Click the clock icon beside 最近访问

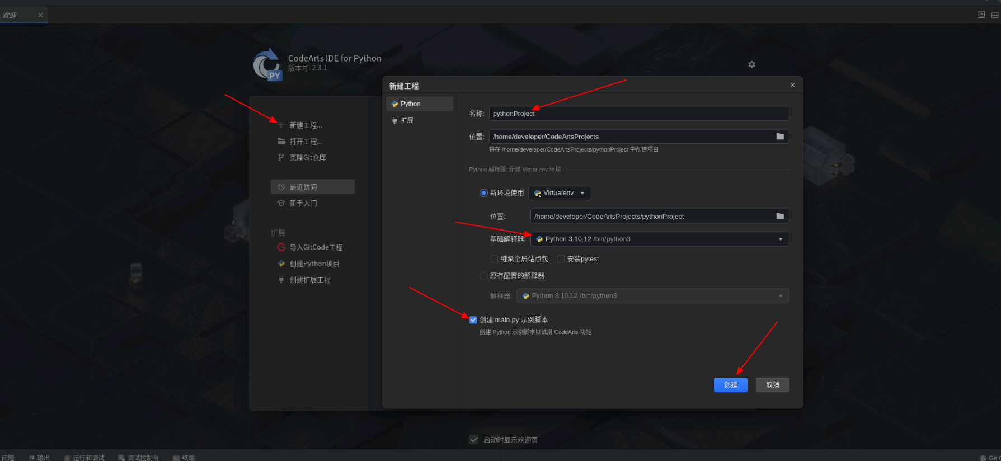[281, 187]
